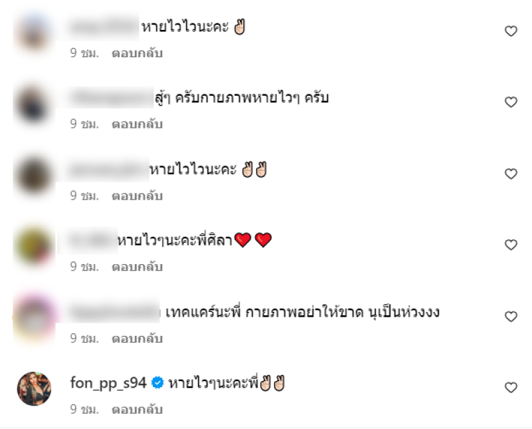Open the blurred avatar beside 'สู้ๆ ครับ' comment
532x429 pixels.
34,104
